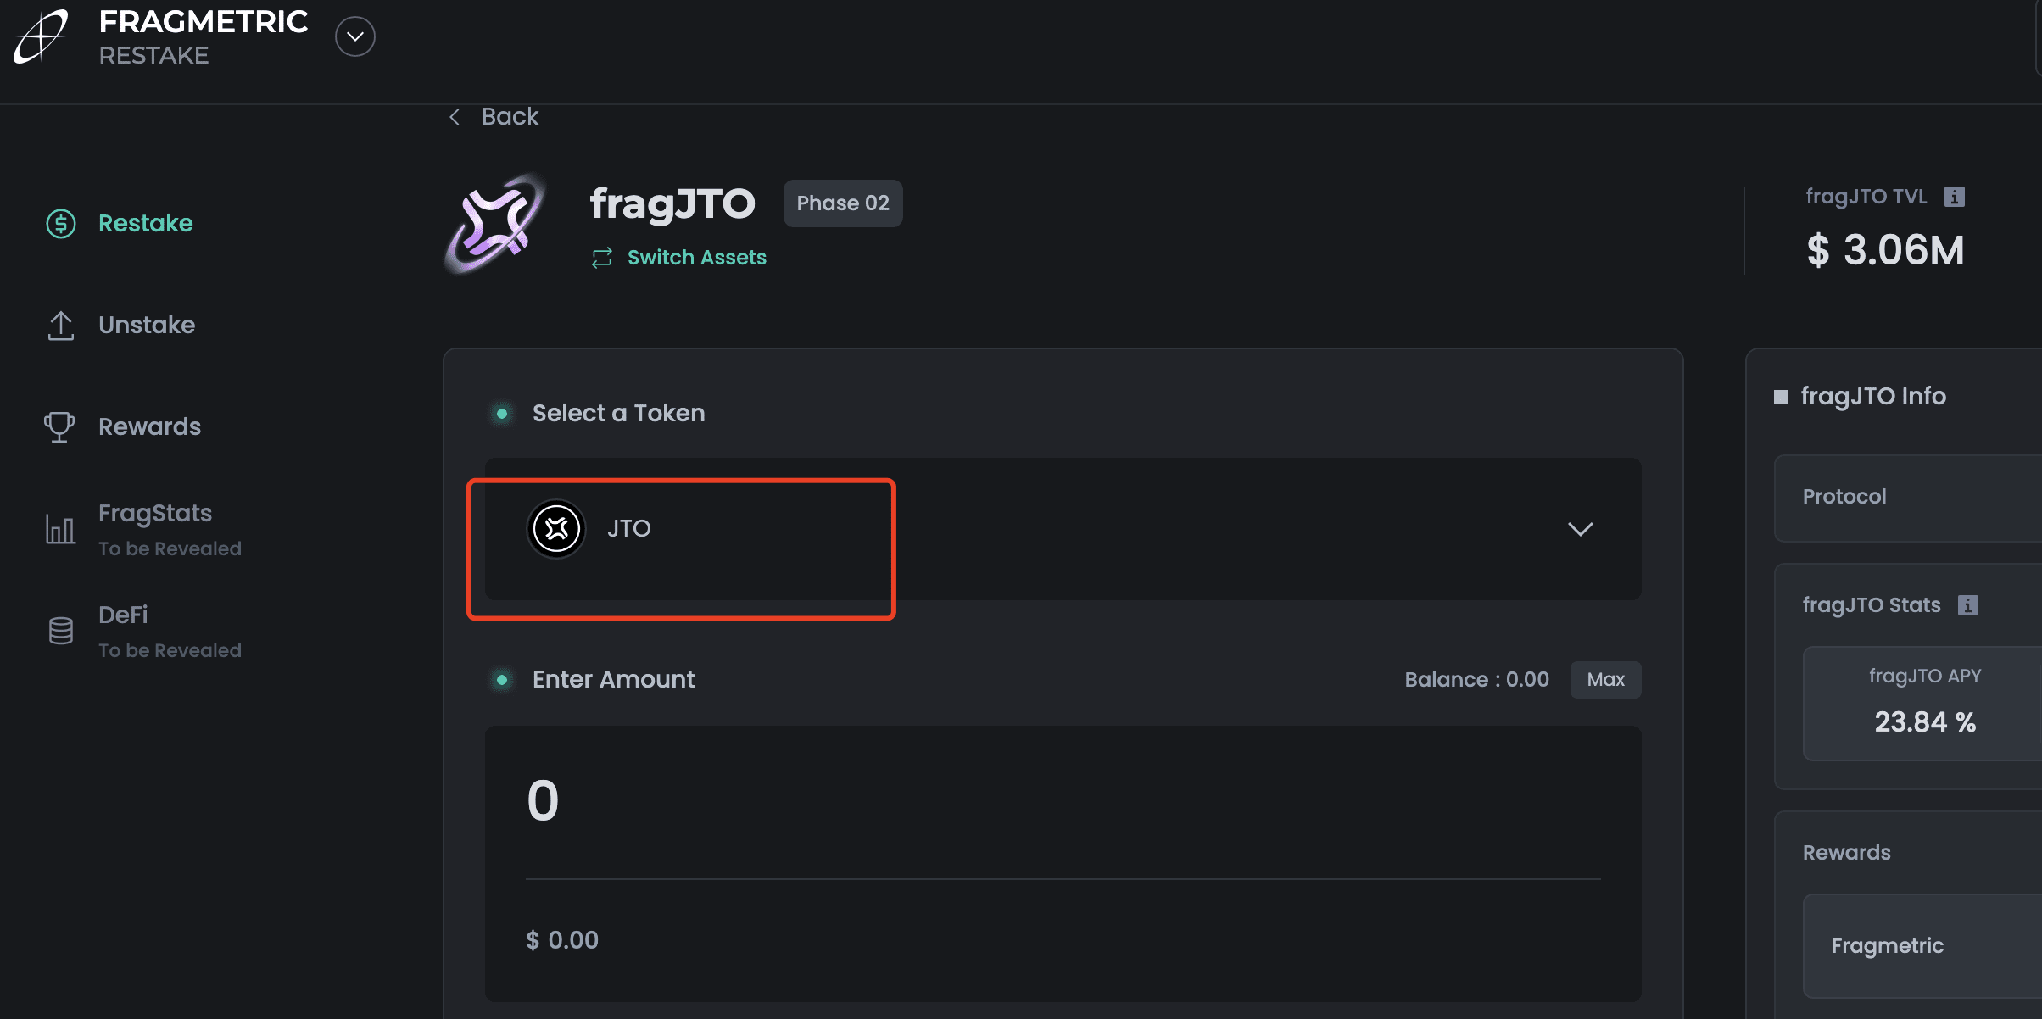2042x1019 pixels.
Task: Click the fragJTO token logo
Action: point(496,225)
